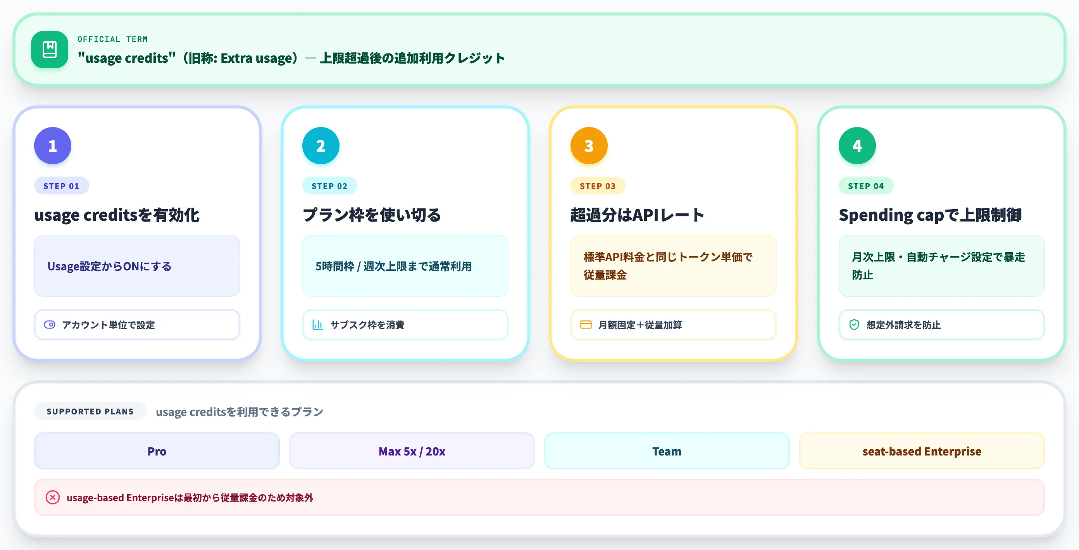Click the green number 4 circle
Viewport: 1079px width, 550px height.
857,146
